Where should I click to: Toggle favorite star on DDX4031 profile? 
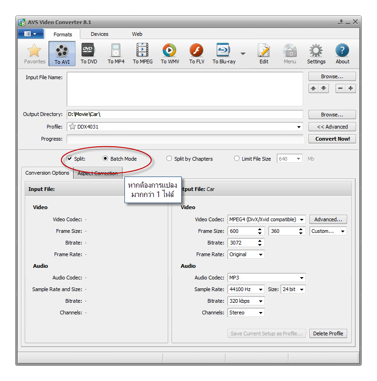[72, 127]
